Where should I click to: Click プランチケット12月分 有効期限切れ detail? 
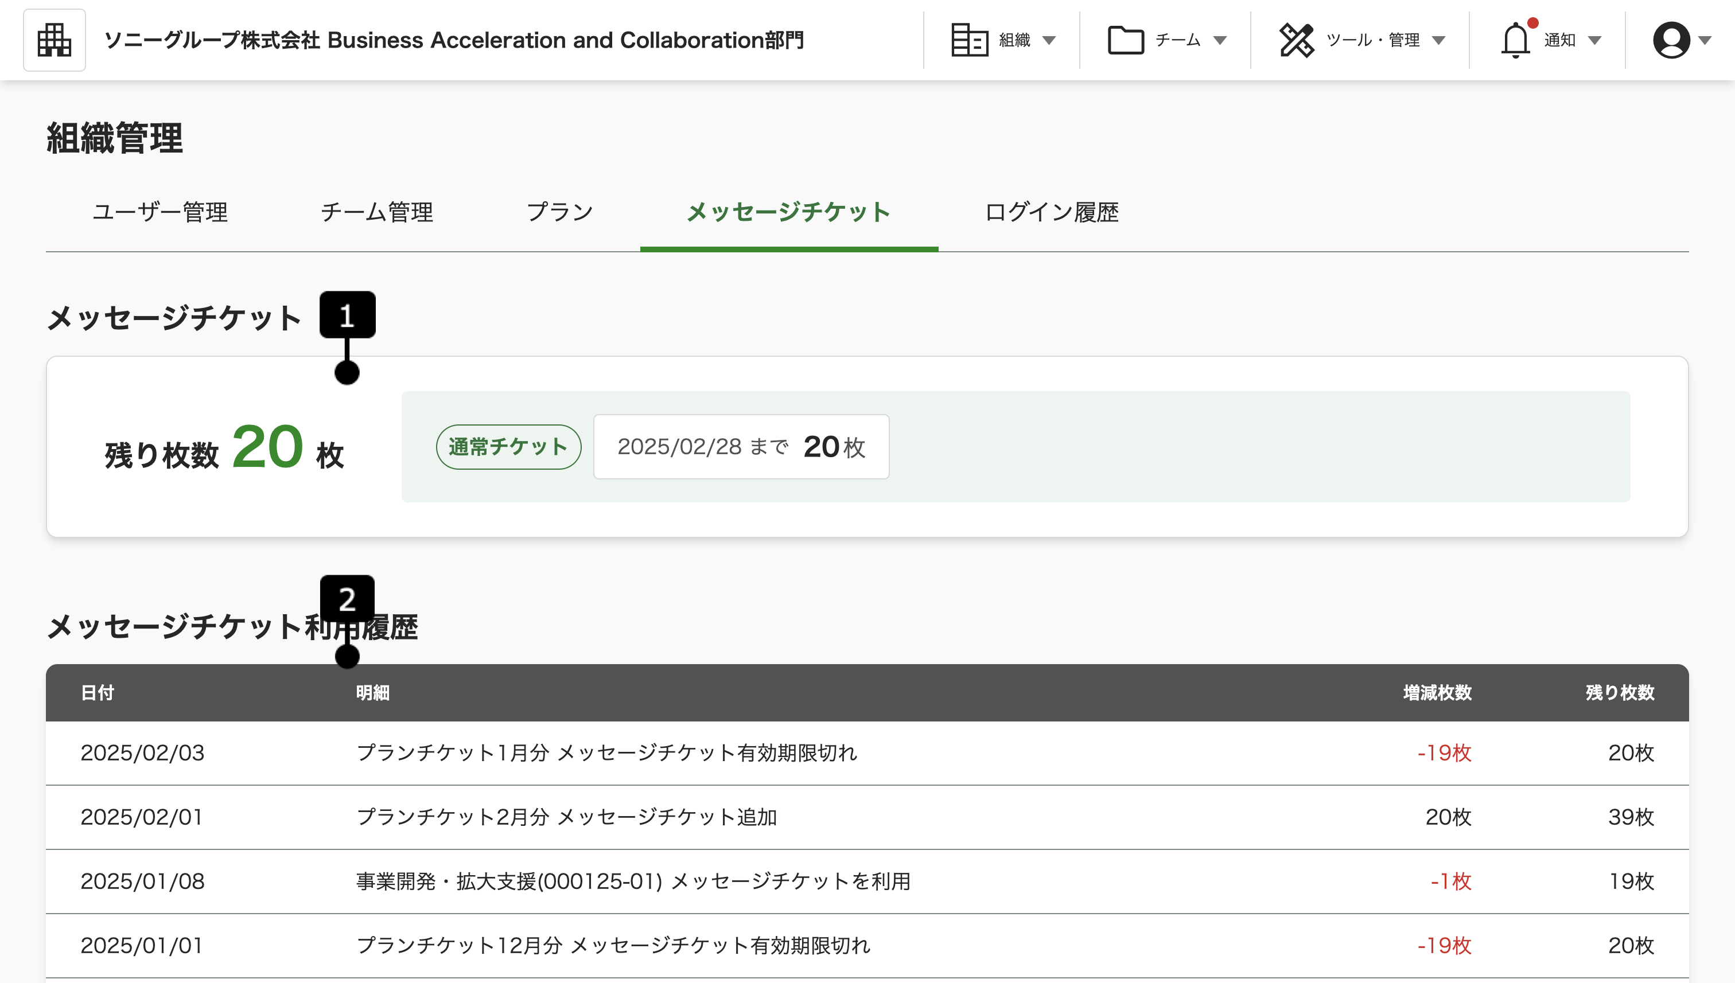[x=613, y=945]
